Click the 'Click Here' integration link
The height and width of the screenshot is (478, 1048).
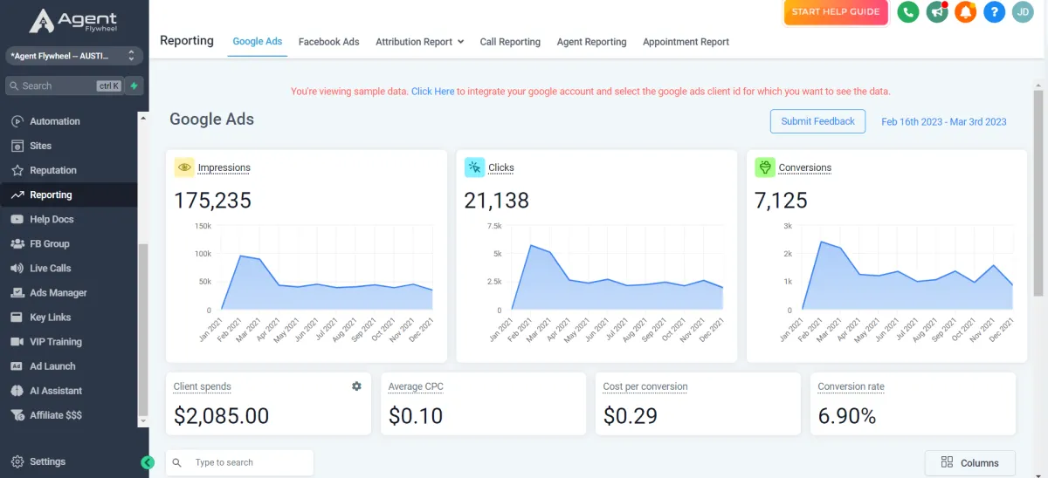[x=433, y=92]
